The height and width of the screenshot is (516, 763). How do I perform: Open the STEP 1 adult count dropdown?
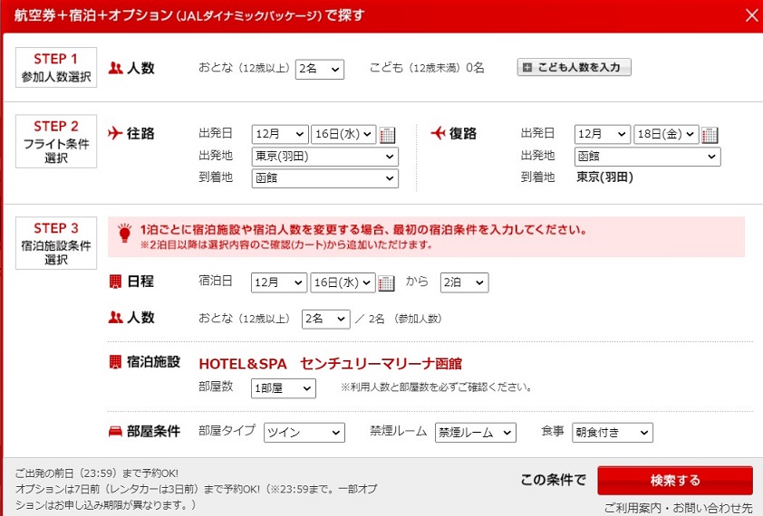click(320, 69)
